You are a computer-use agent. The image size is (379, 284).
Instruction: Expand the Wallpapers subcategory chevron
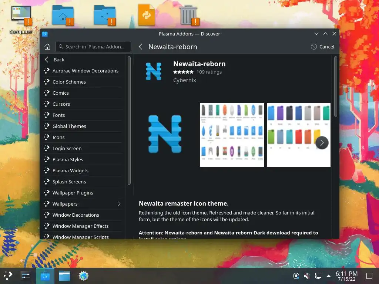point(119,204)
